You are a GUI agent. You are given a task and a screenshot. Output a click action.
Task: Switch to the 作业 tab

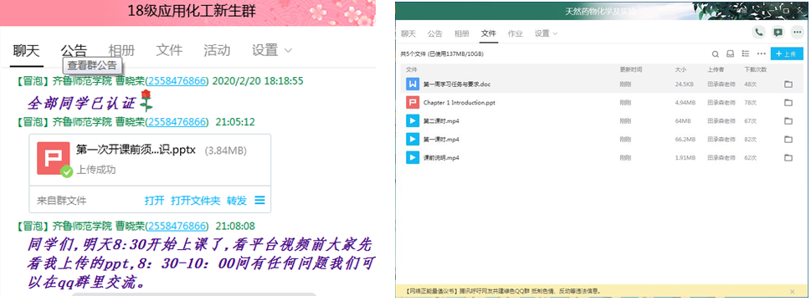click(516, 33)
